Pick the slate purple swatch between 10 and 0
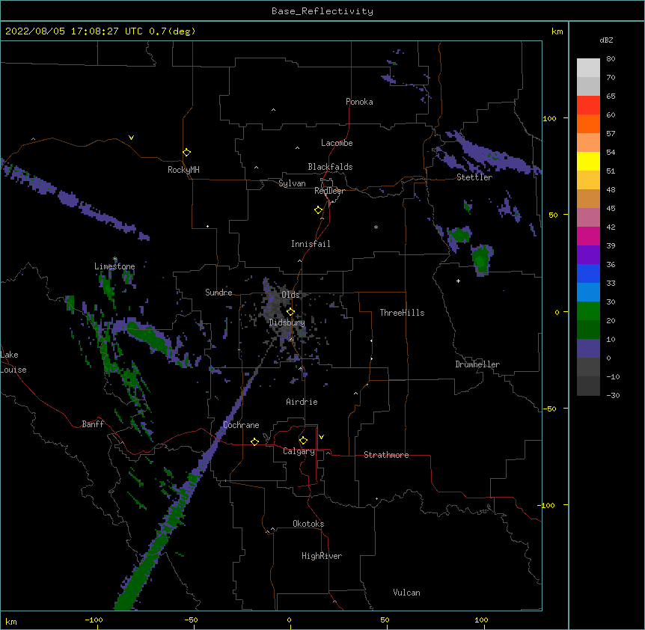 [x=588, y=349]
